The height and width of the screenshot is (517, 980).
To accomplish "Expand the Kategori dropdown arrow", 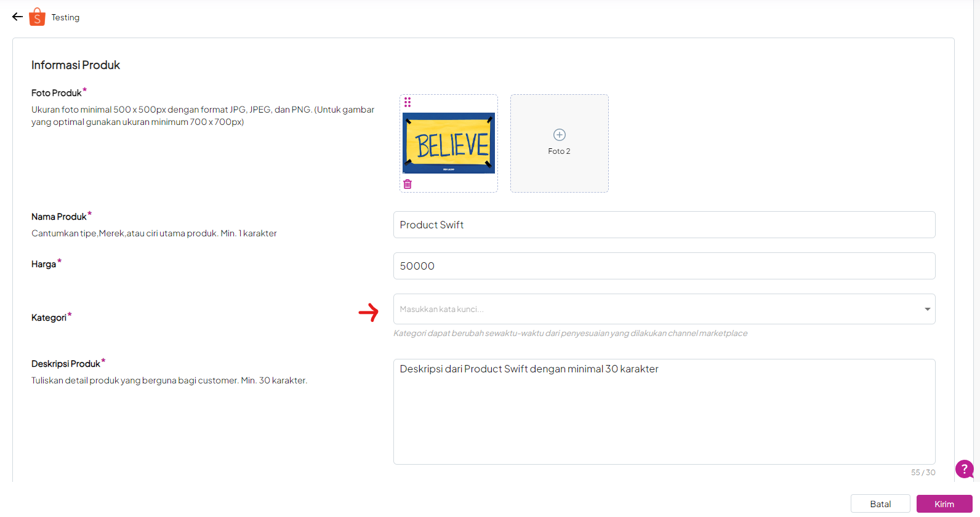I will 927,309.
